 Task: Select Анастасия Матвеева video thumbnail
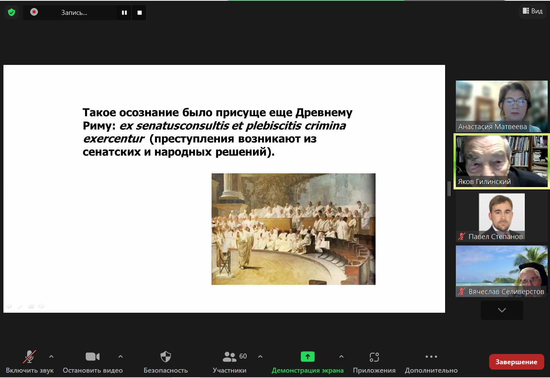[x=501, y=106]
